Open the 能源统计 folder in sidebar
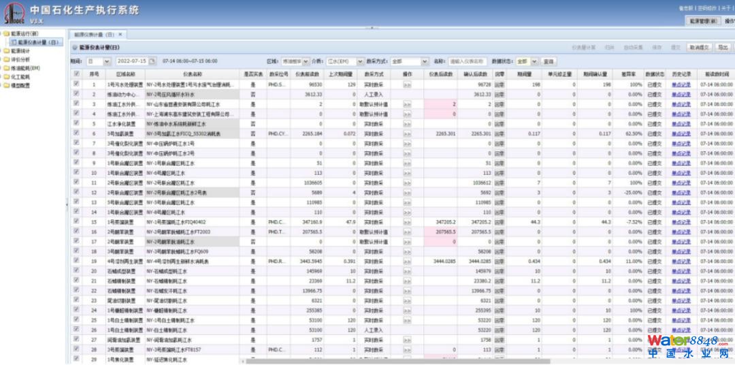Viewport: 735px width, 365px height. pos(20,50)
